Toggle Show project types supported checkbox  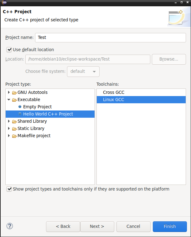(9, 189)
